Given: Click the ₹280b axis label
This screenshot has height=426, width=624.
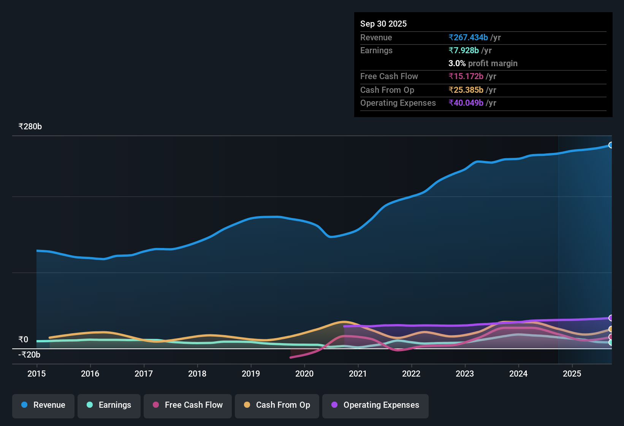Looking at the screenshot, I should pos(30,126).
